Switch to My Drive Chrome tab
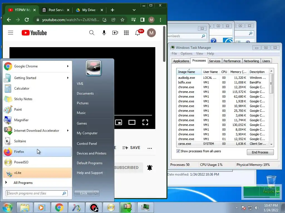285x213 pixels. [x=89, y=10]
